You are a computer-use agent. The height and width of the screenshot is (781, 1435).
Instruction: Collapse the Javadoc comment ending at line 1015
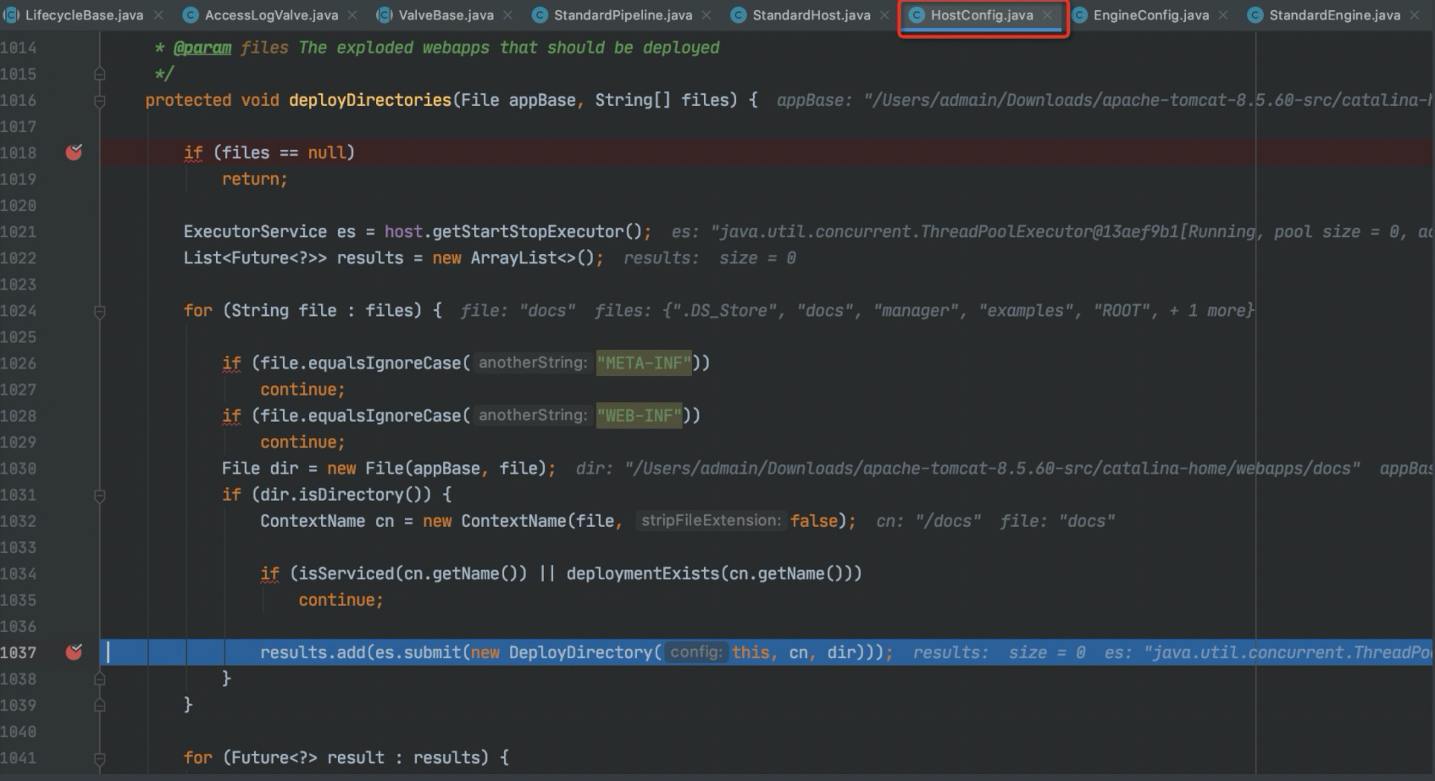click(100, 74)
